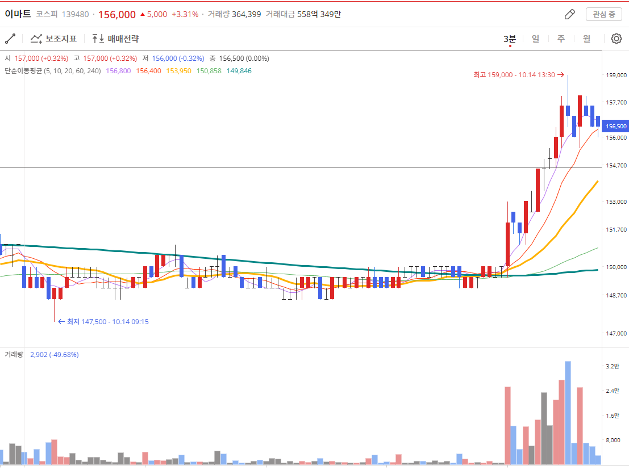The image size is (629, 470).
Task: Click the 2.4만 volume axis label
Action: (613, 391)
